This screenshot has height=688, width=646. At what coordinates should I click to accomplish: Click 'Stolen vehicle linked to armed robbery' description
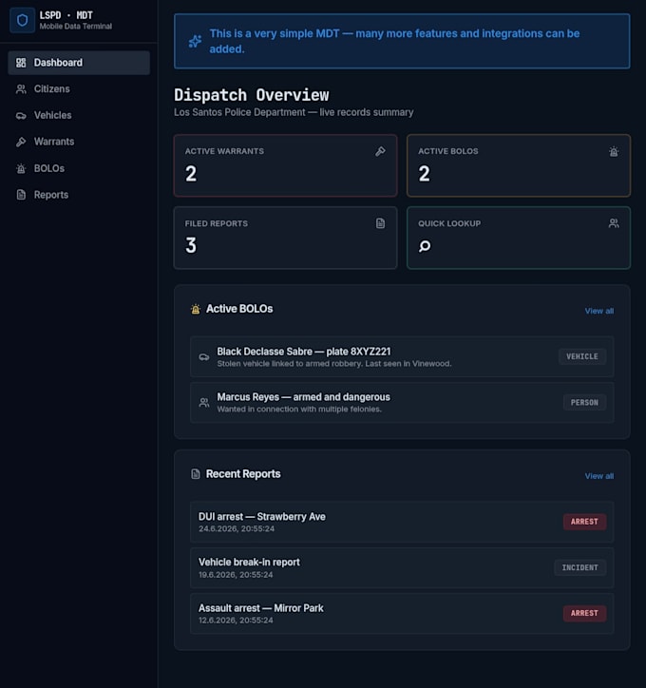click(x=334, y=364)
